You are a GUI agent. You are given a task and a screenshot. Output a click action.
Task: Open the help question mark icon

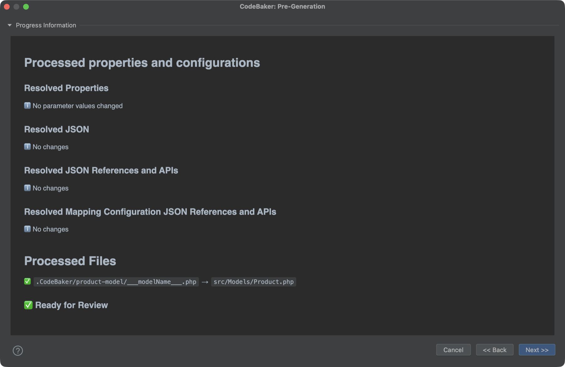[18, 350]
